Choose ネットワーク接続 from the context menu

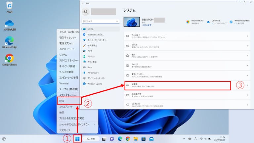click(x=67, y=66)
